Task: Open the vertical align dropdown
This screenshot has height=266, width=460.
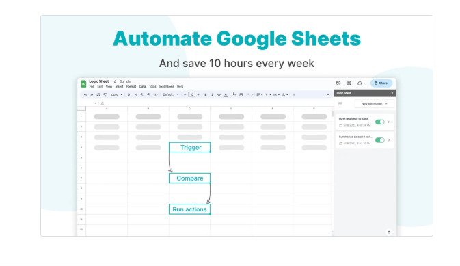Action: pos(267,95)
